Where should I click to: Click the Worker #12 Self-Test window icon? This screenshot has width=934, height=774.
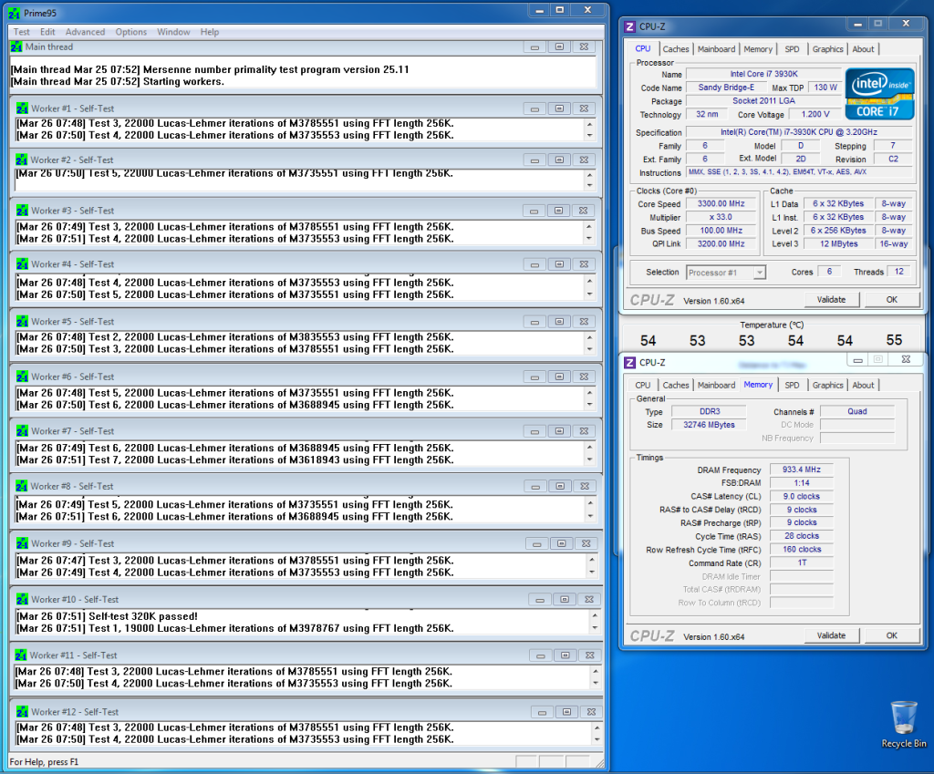(x=22, y=711)
